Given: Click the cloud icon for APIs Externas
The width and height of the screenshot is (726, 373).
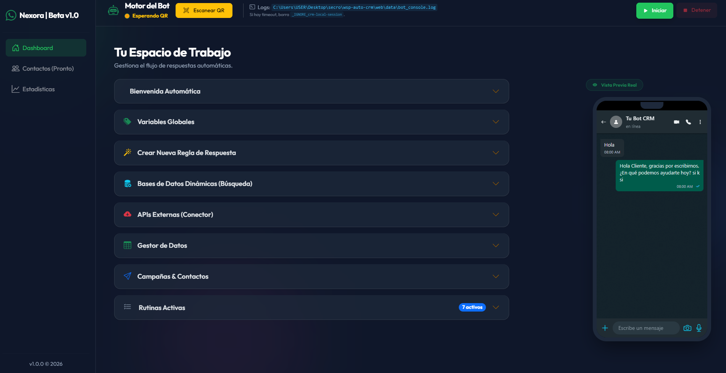Looking at the screenshot, I should 127,214.
